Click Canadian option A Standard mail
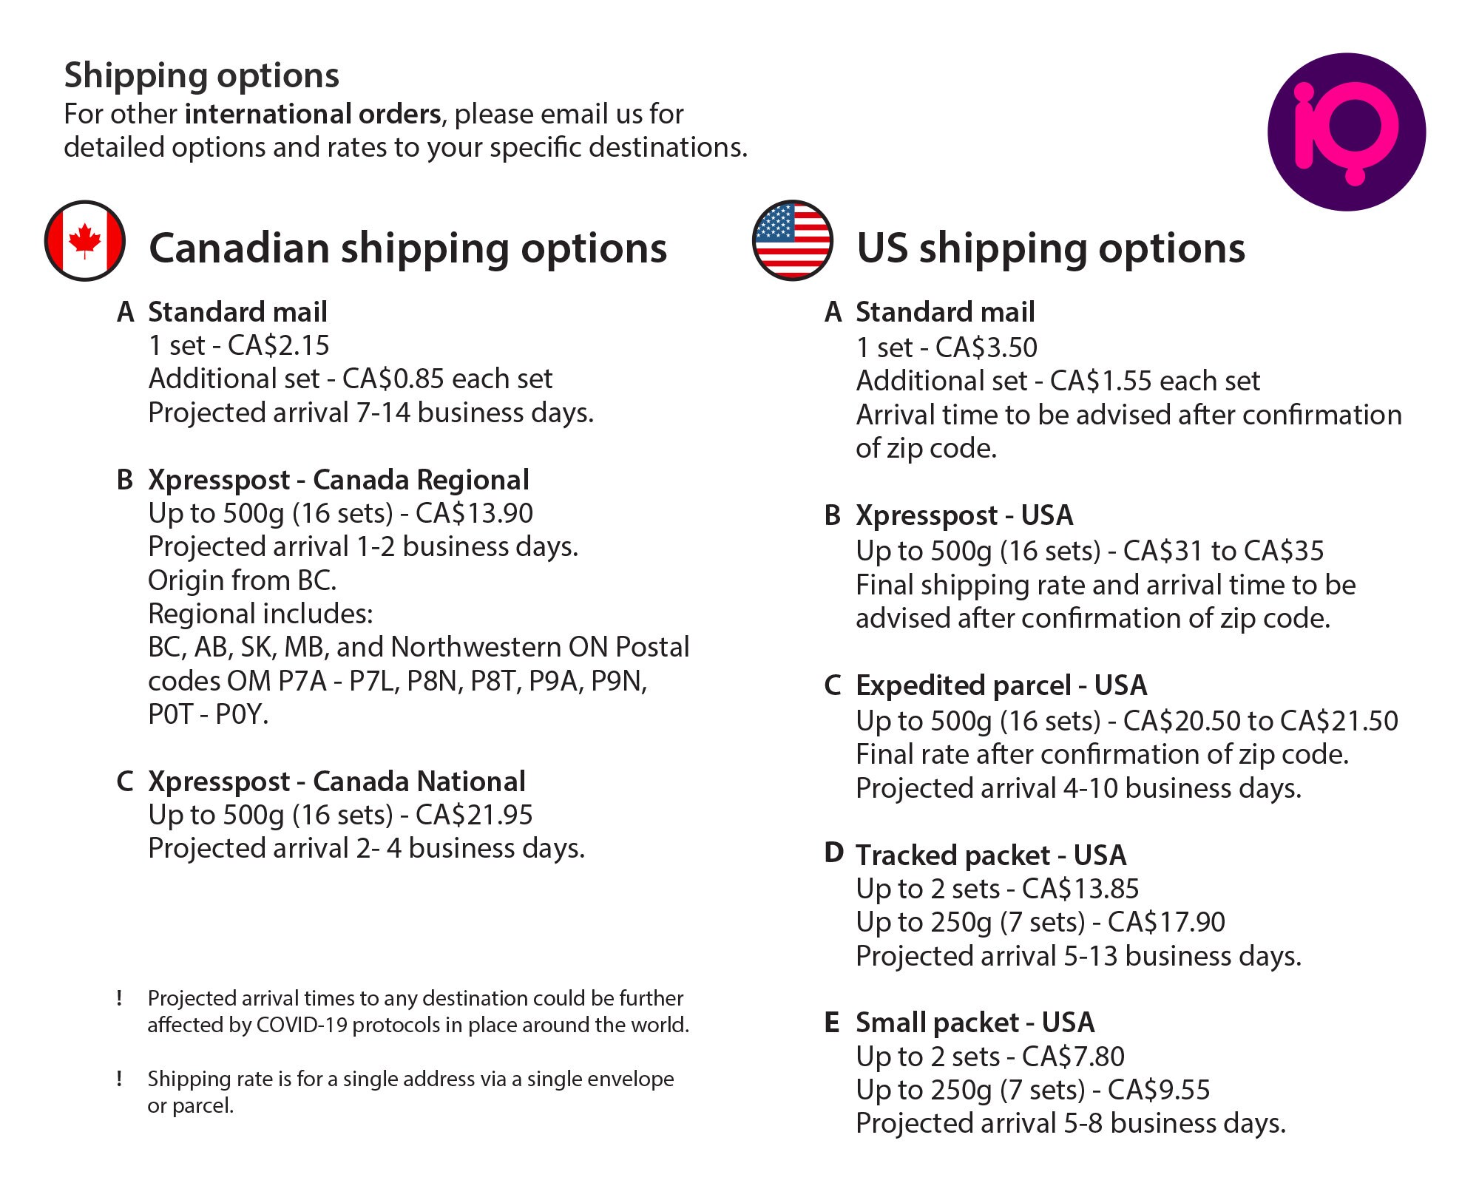1479x1183 pixels. pos(237,312)
